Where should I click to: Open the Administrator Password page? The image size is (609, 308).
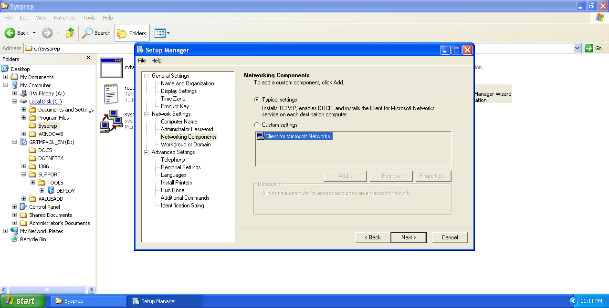(x=187, y=129)
